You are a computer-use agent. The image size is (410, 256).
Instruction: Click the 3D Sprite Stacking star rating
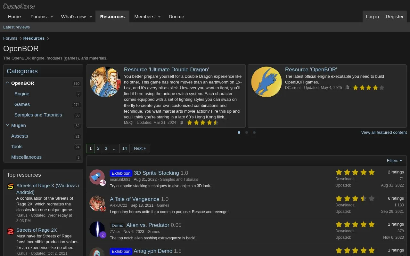pyautogui.click(x=355, y=172)
